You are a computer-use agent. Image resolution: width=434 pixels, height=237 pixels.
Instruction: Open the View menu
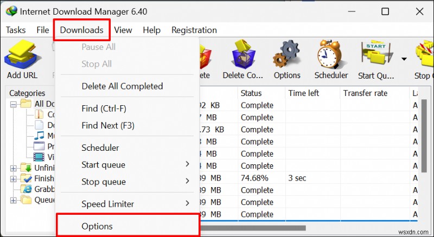click(123, 30)
